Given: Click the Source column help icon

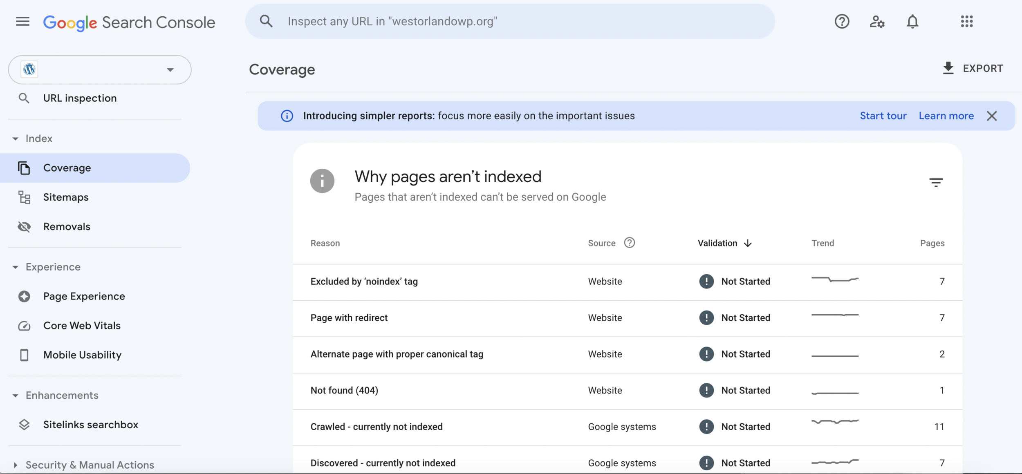Looking at the screenshot, I should pyautogui.click(x=629, y=243).
